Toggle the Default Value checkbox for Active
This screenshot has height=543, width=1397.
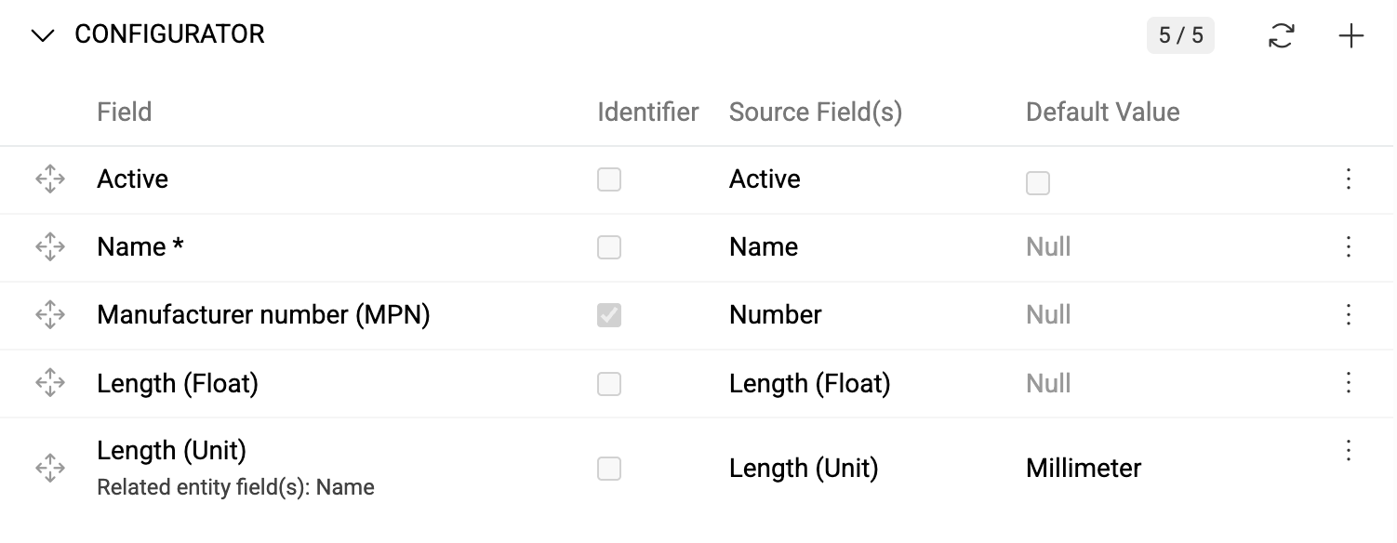[1038, 183]
